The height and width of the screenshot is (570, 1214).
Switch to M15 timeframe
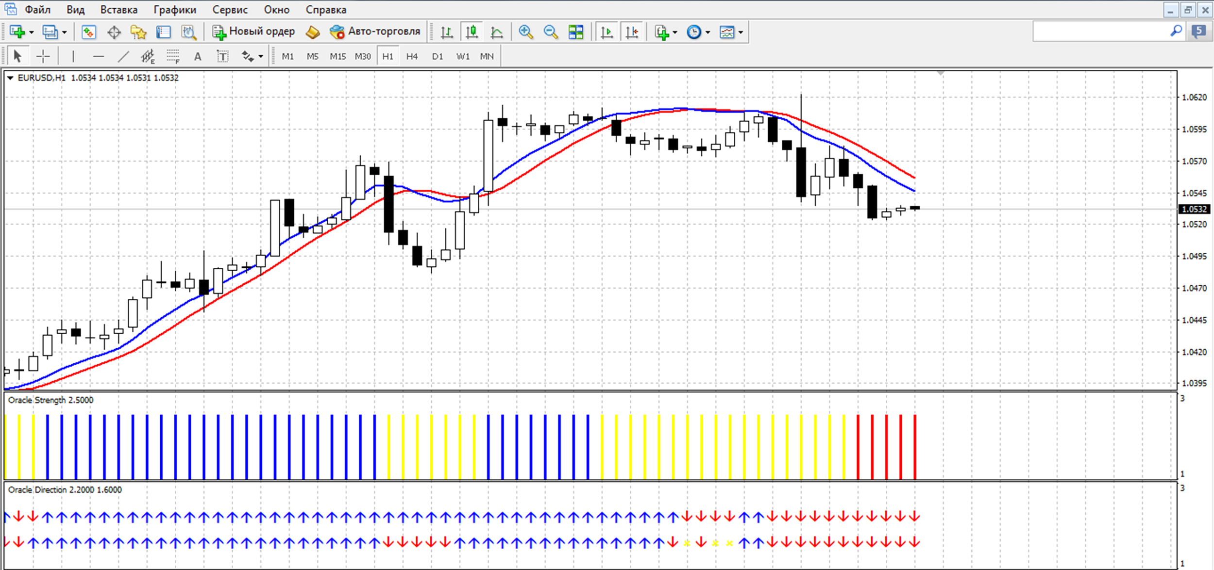[x=338, y=57]
